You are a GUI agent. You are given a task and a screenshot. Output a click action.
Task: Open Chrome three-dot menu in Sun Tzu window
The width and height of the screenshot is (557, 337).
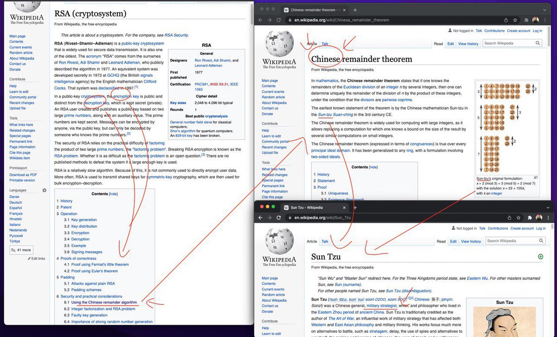(x=548, y=218)
